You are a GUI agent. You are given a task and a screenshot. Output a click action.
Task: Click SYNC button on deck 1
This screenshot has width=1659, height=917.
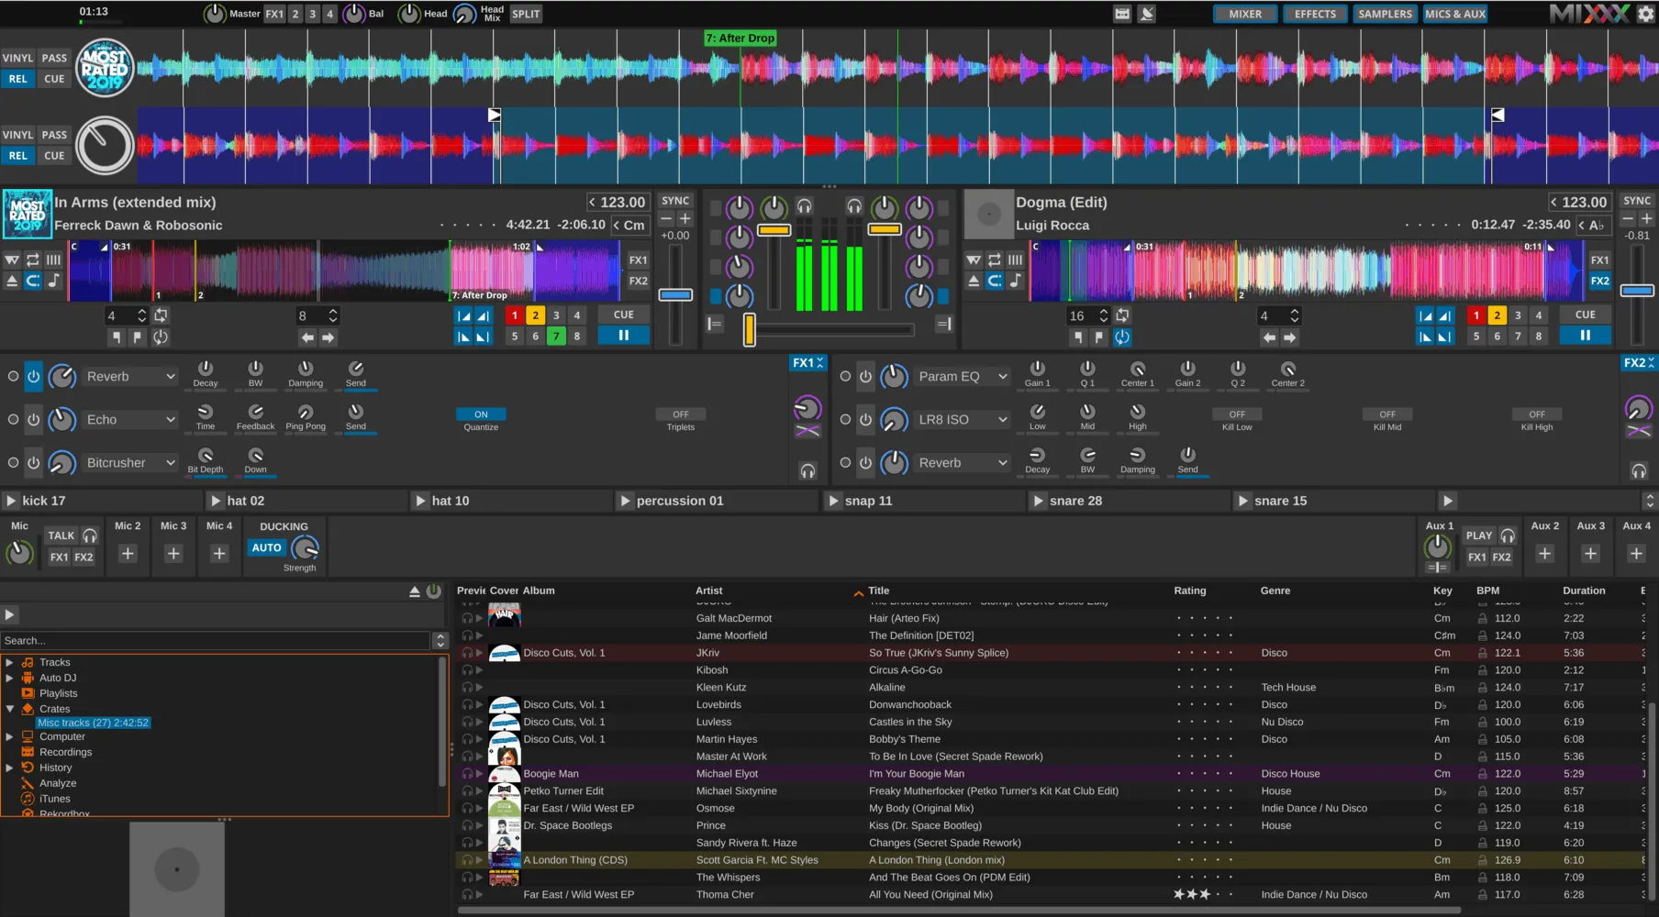675,201
